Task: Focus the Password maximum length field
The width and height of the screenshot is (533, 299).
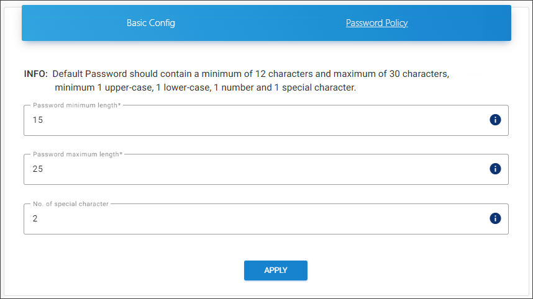Action: [x=248, y=169]
